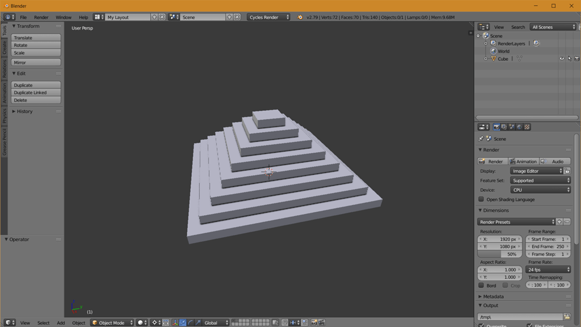Open the Render properties tab (camera icon)

[496, 127]
